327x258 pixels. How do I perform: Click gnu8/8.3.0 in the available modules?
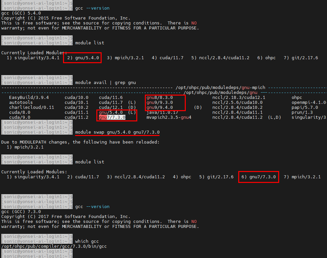159,98
